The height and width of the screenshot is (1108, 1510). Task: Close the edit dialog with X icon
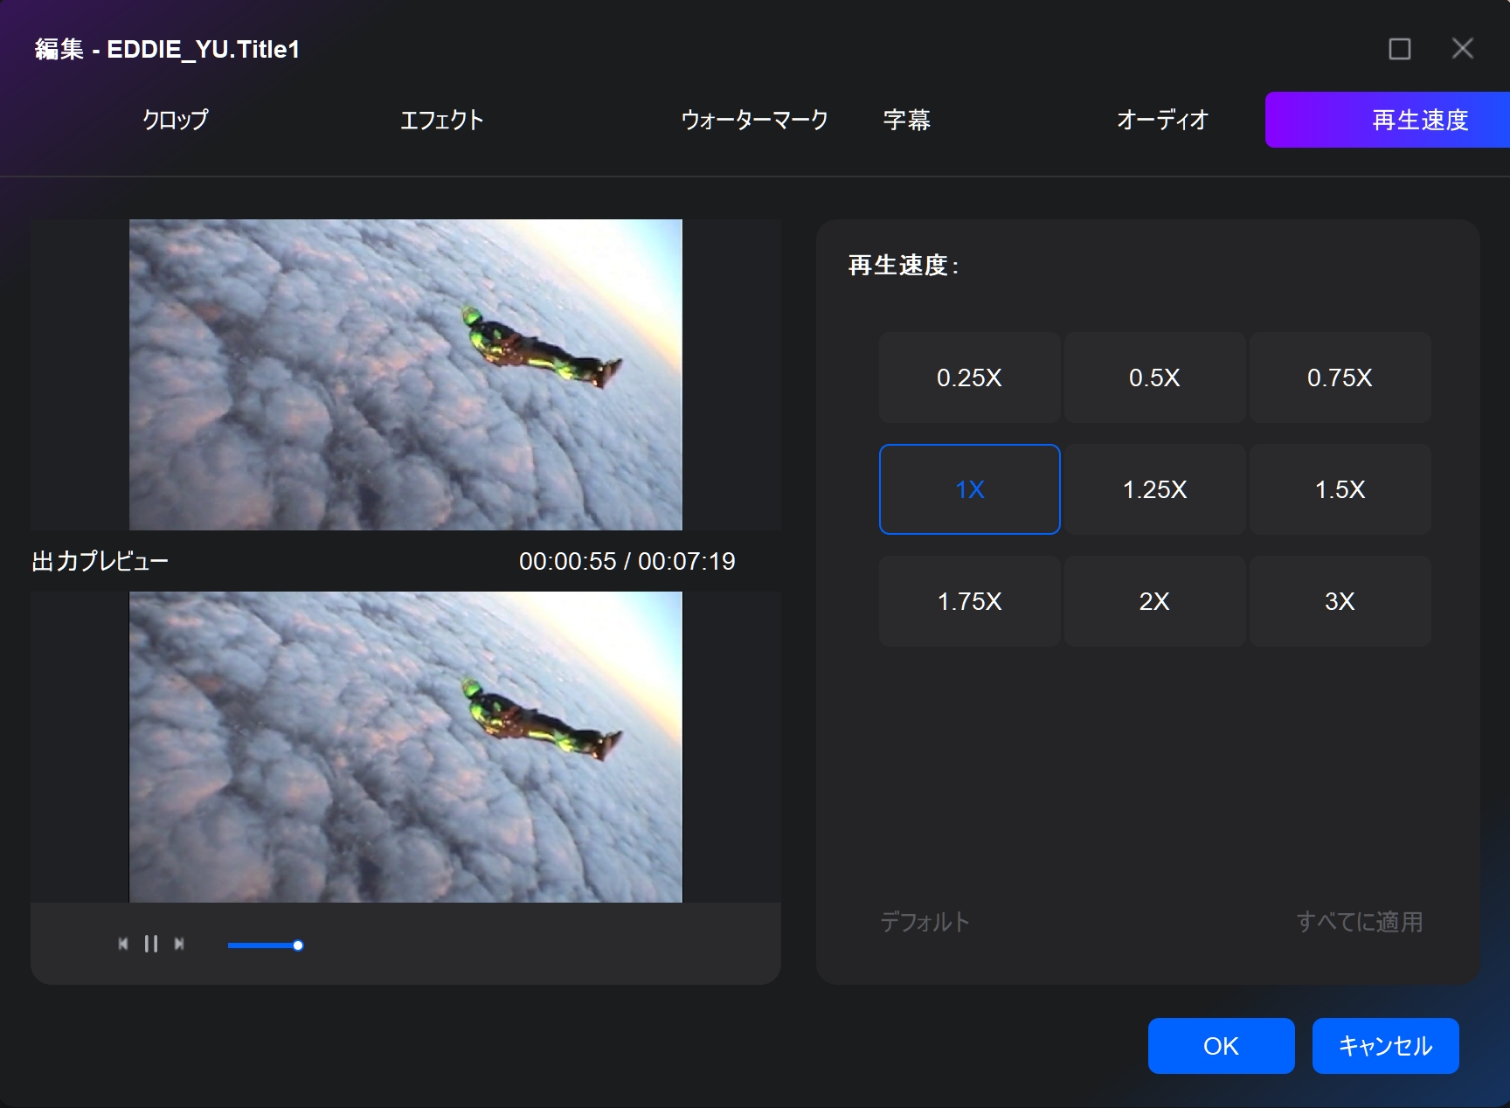click(1462, 49)
